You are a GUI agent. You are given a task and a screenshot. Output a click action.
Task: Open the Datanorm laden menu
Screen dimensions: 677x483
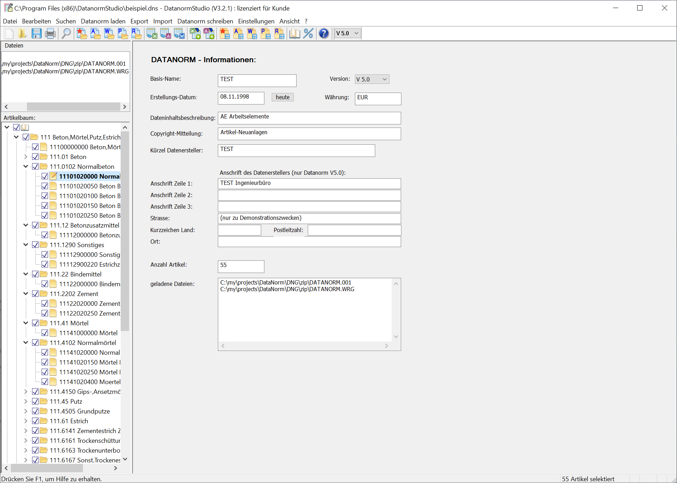[x=103, y=21]
